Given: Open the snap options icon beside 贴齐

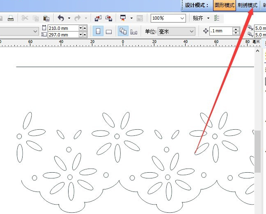Looking at the screenshot, I should tap(217, 18).
